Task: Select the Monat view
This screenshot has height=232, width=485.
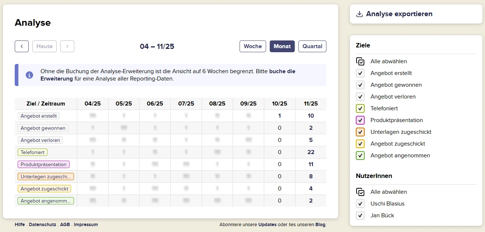Action: pyautogui.click(x=282, y=46)
